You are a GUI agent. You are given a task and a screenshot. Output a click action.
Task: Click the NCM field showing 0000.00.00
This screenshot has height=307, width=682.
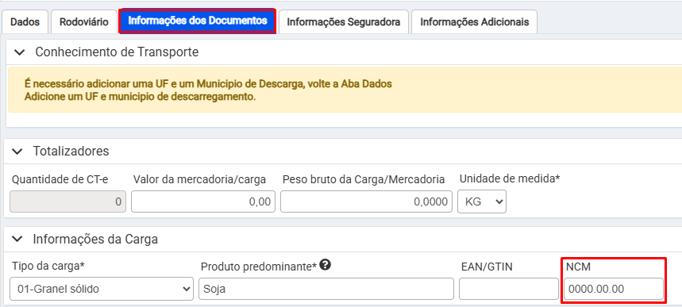pyautogui.click(x=614, y=289)
